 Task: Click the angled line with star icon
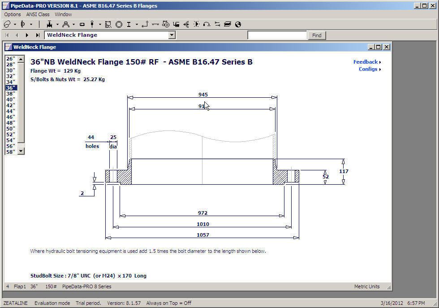[x=145, y=24]
